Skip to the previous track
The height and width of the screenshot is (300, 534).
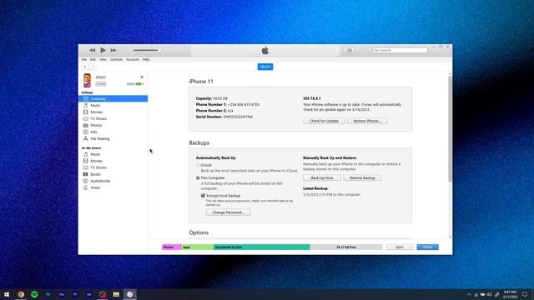(93, 50)
